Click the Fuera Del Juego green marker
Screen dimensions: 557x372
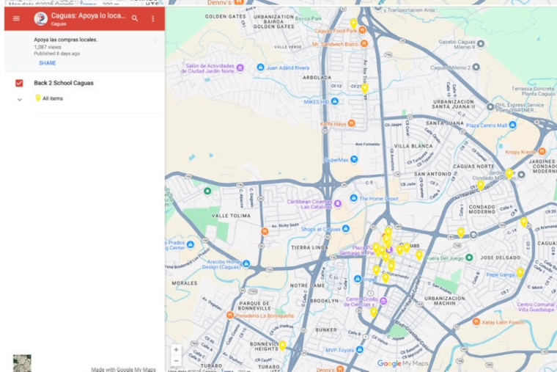pyautogui.click(x=469, y=258)
